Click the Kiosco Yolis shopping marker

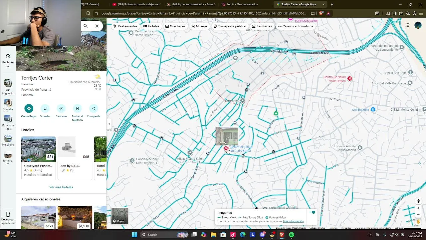[373, 109]
